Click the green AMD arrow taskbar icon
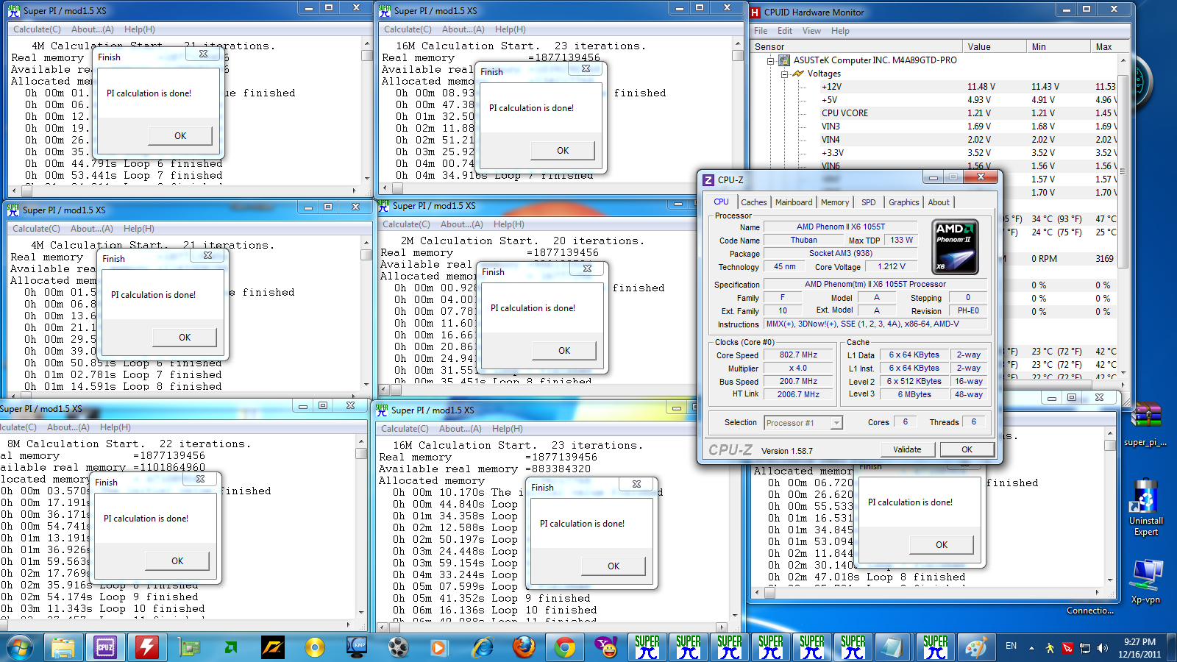This screenshot has height=662, width=1177. coord(231,647)
